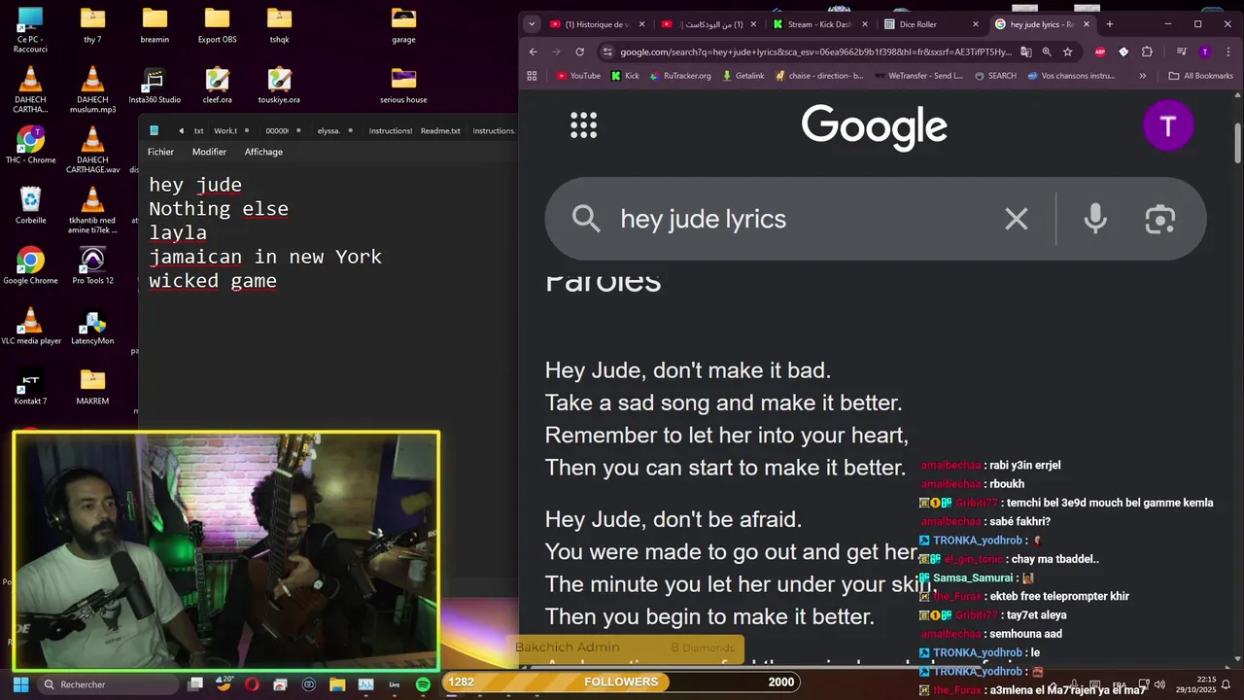Open Spotify from the taskbar
1244x700 pixels.
pos(423,684)
